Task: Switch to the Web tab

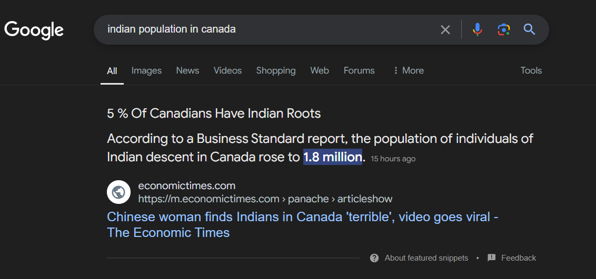Action: 319,70
